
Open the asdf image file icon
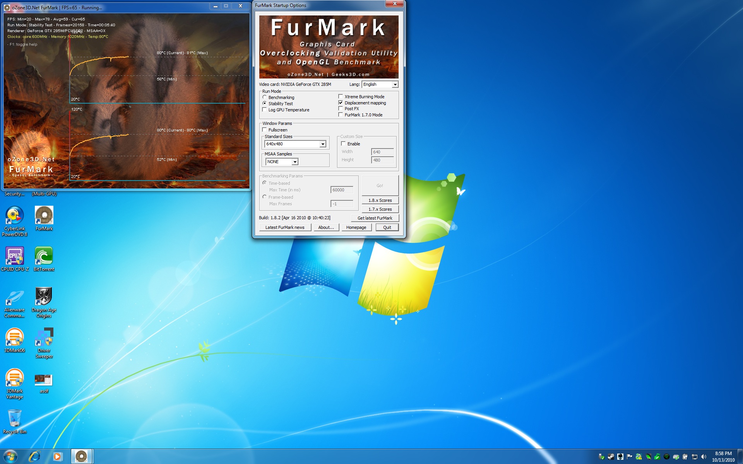(x=44, y=383)
